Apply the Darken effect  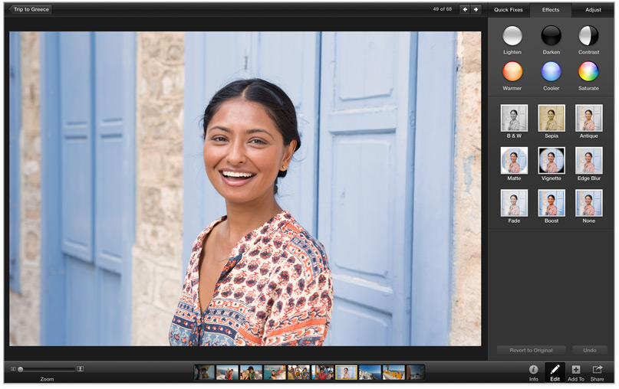(x=551, y=35)
